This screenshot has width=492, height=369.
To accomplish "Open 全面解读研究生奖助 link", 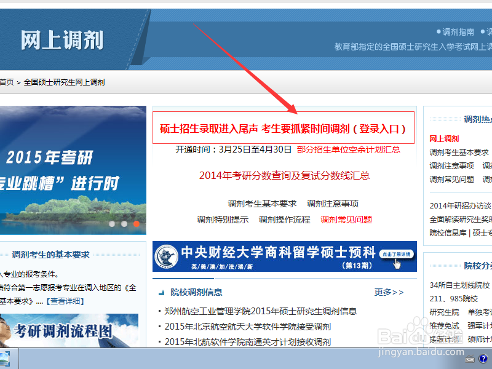I will (x=460, y=220).
